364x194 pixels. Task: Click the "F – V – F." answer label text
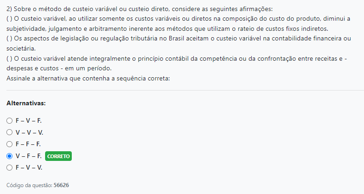29,120
